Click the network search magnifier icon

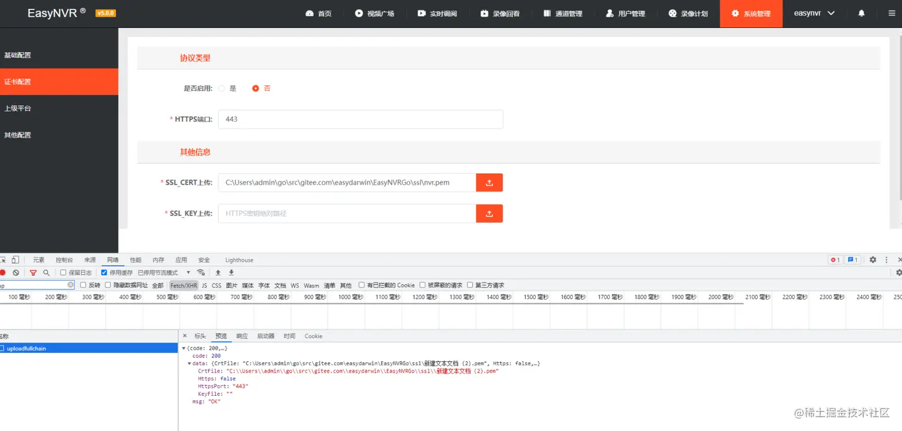(x=47, y=272)
